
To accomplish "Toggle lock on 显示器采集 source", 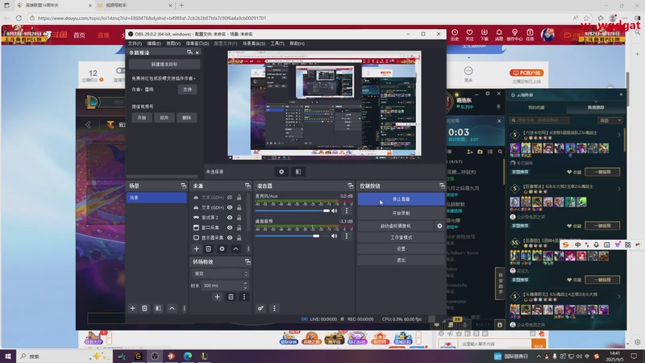I will click(x=239, y=237).
